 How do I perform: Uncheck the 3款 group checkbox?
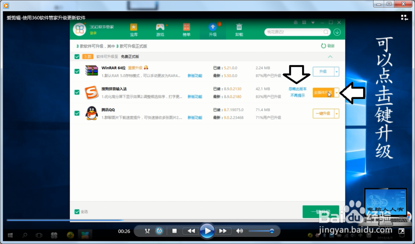click(77, 56)
